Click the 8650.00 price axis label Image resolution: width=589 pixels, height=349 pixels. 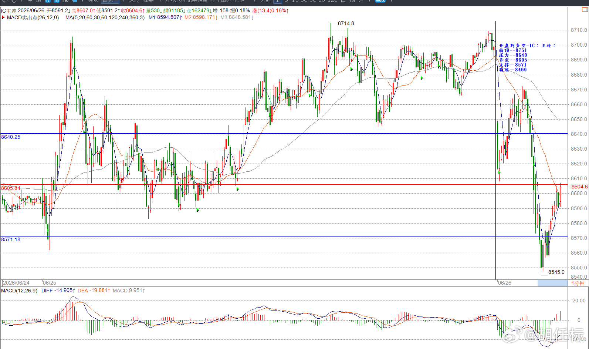point(579,119)
